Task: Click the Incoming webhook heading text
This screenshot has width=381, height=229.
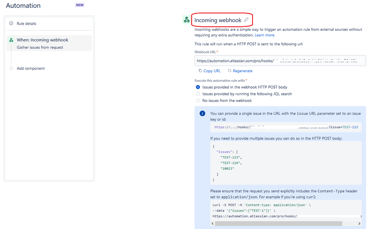Action: [x=218, y=20]
